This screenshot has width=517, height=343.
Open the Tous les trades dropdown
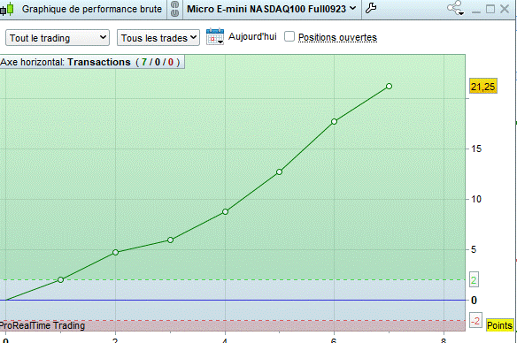(158, 38)
